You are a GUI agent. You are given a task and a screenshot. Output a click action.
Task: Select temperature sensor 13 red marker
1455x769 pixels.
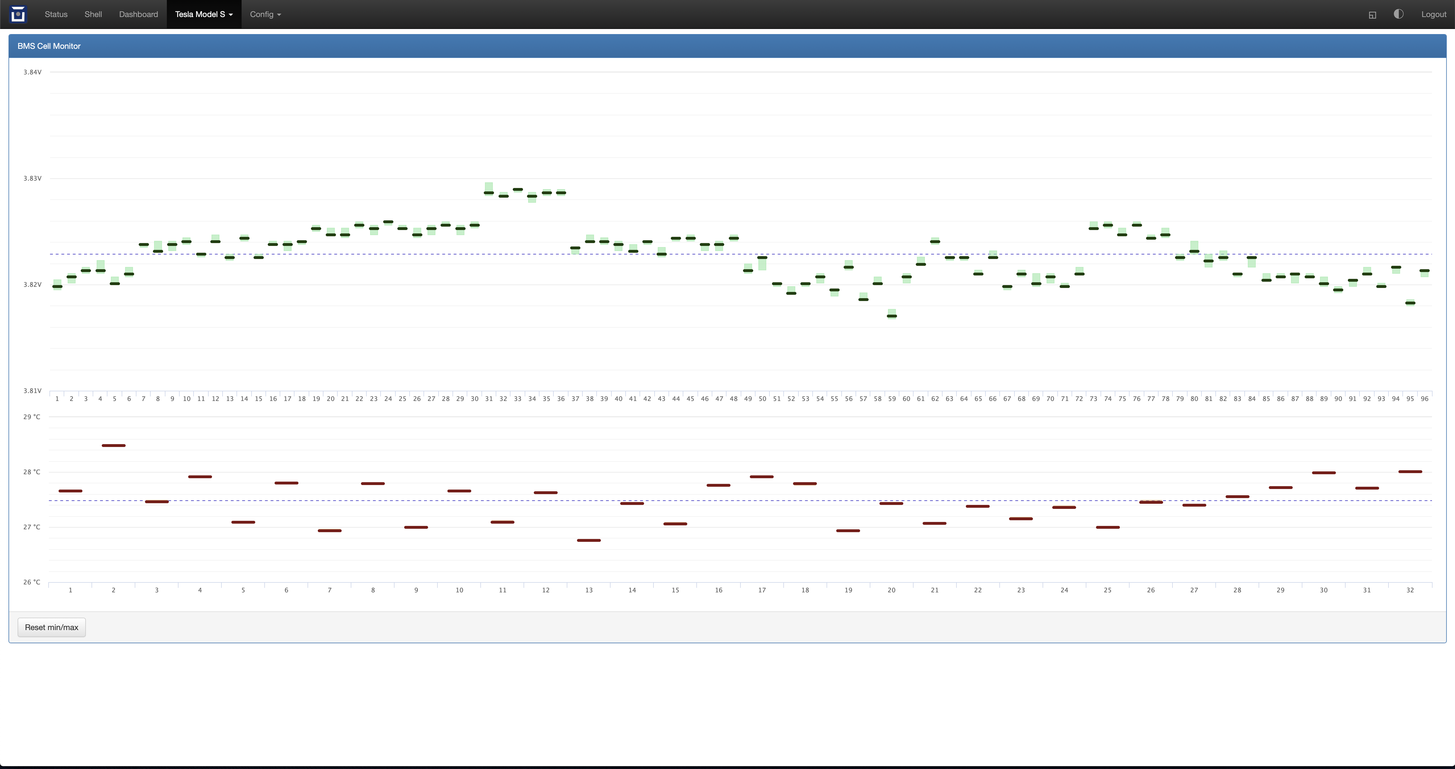pyautogui.click(x=589, y=540)
